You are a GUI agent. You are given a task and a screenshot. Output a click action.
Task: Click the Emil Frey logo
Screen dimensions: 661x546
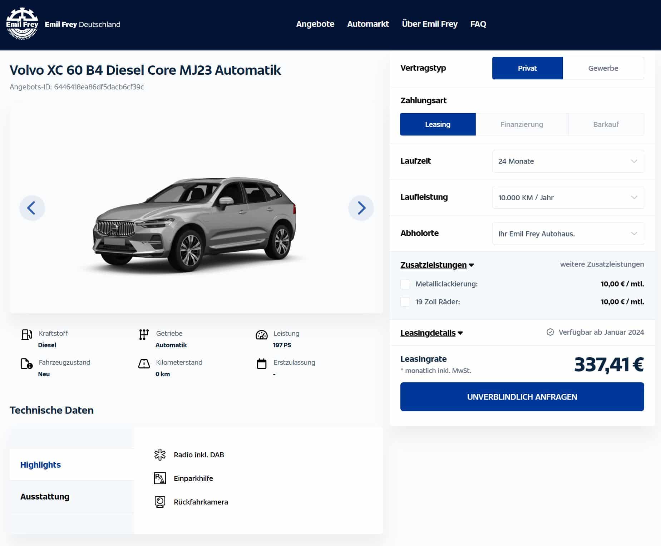point(22,24)
